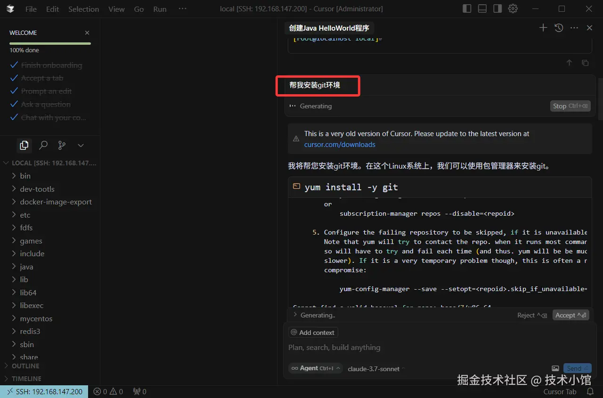Open the Edit menu
603x398 pixels.
click(x=52, y=9)
